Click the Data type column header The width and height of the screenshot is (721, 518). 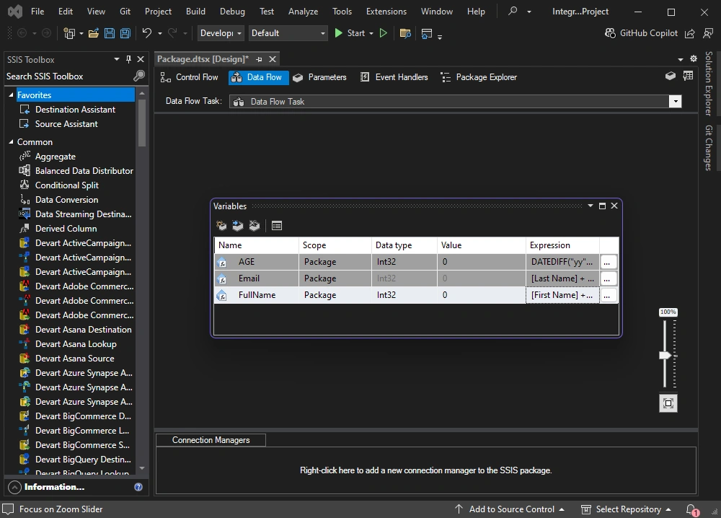point(404,245)
